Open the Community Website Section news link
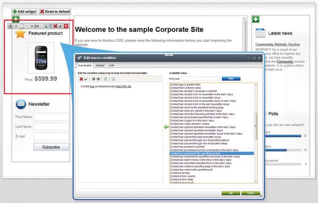The image size is (318, 203). 277,44
